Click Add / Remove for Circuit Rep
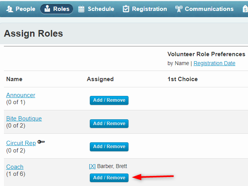The width and height of the screenshot is (248, 186). pos(109,147)
